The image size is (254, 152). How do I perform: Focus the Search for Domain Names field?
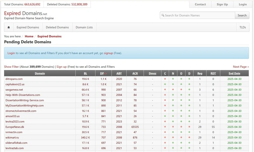pos(197,15)
